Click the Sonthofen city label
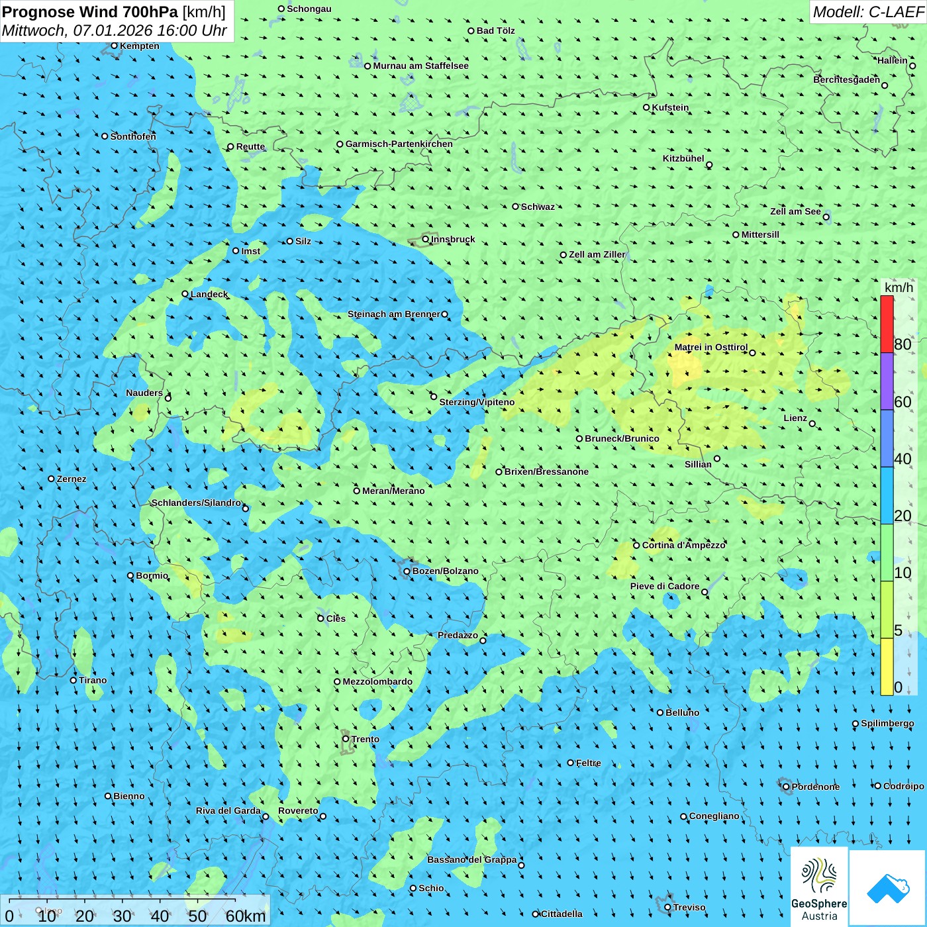 click(x=133, y=136)
